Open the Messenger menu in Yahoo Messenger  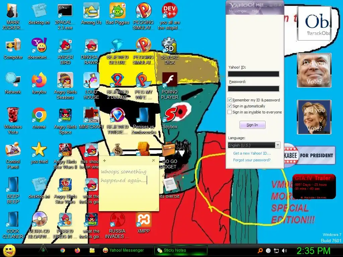click(x=237, y=11)
